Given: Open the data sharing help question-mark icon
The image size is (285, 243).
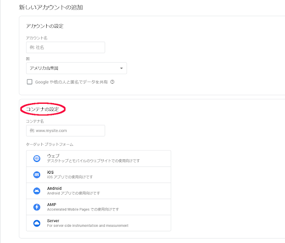Looking at the screenshot, I should tap(112, 82).
